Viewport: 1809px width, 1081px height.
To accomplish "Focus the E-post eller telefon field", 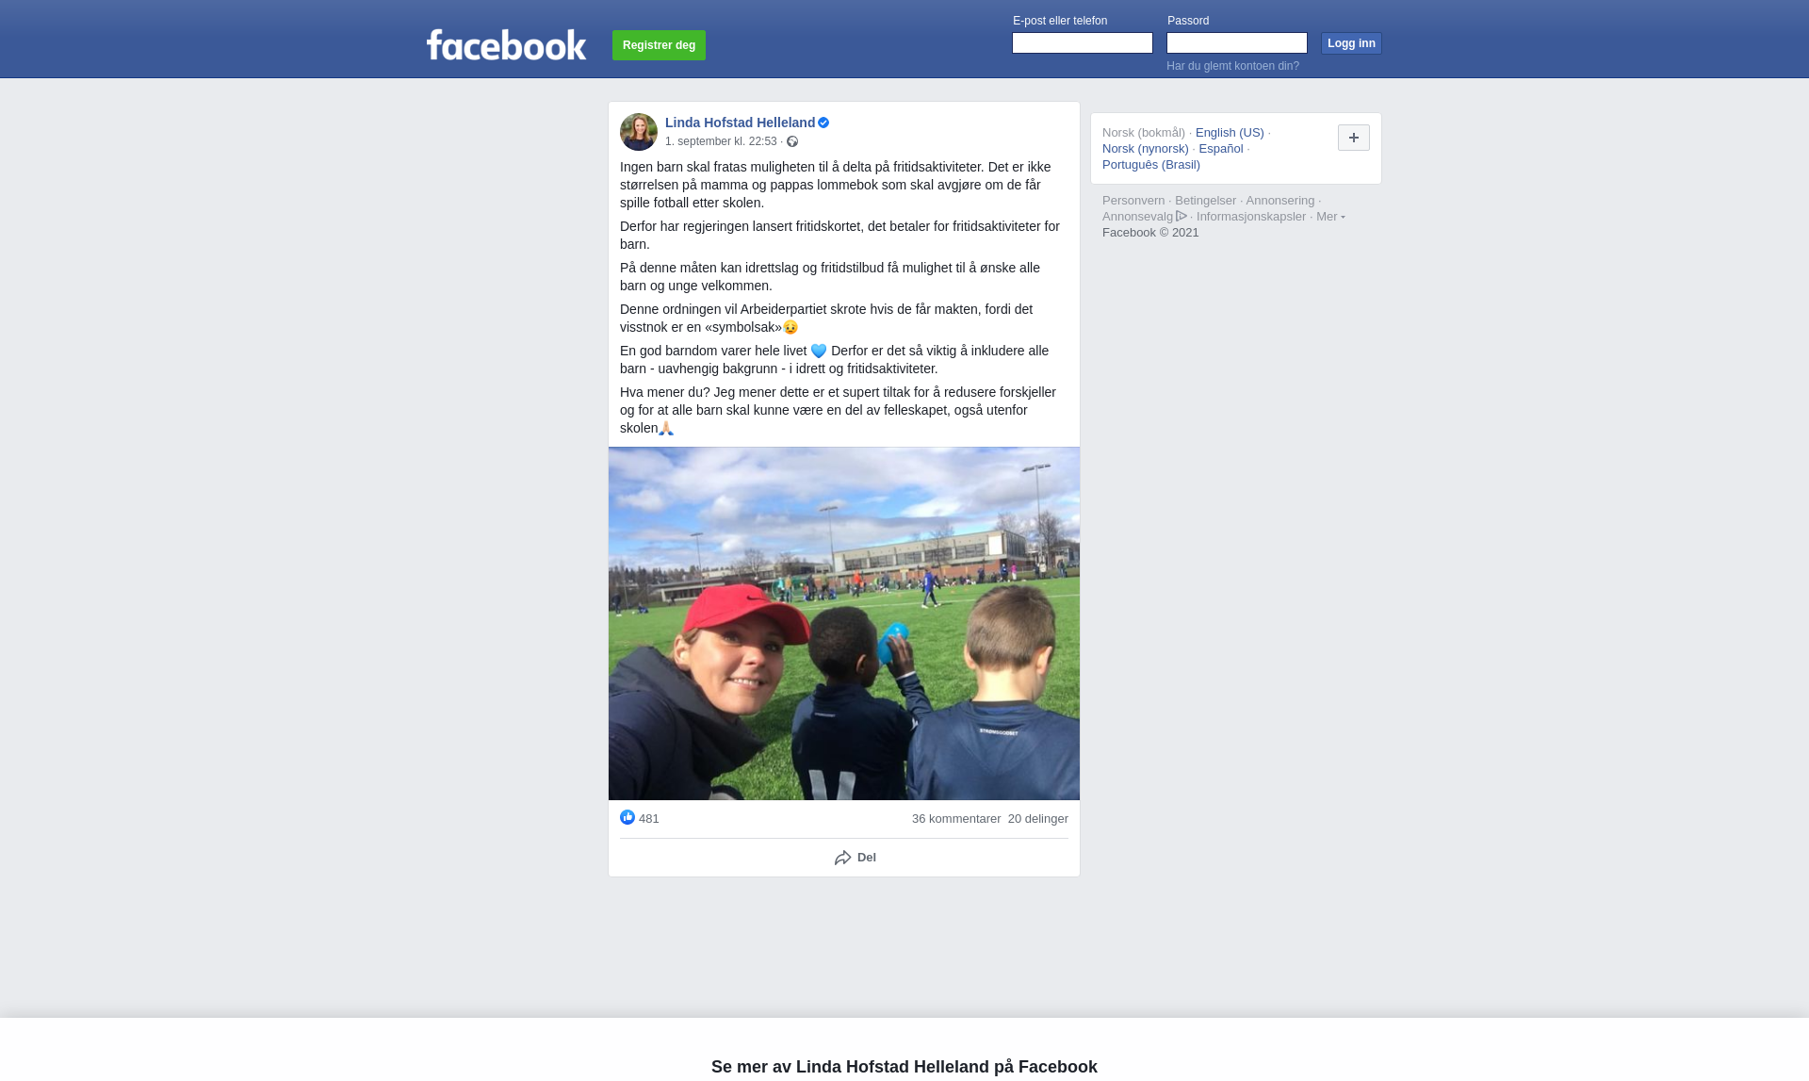I will click(x=1083, y=43).
